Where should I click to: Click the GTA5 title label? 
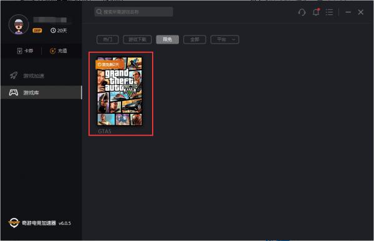(x=105, y=131)
